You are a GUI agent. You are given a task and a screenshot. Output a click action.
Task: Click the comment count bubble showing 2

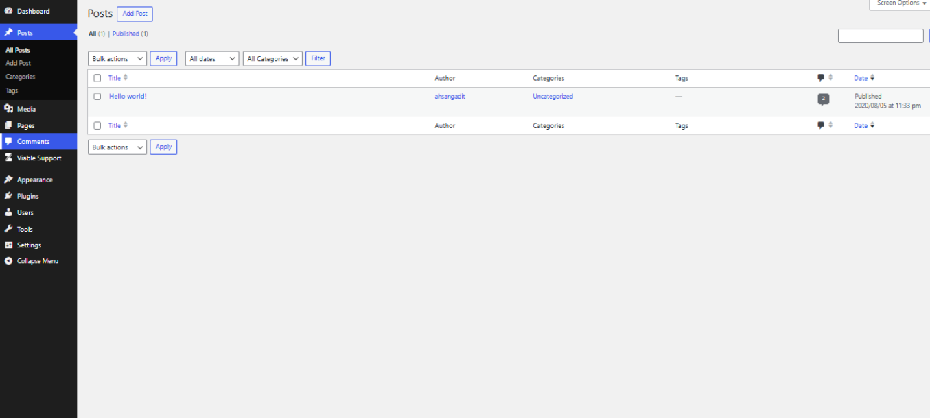(x=824, y=99)
